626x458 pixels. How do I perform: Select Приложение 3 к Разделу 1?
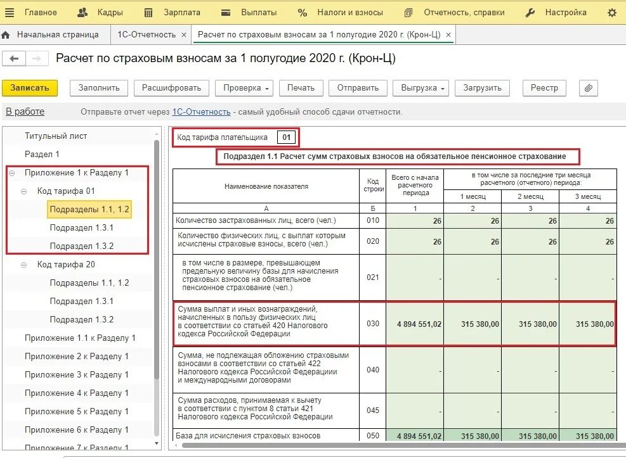click(77, 374)
